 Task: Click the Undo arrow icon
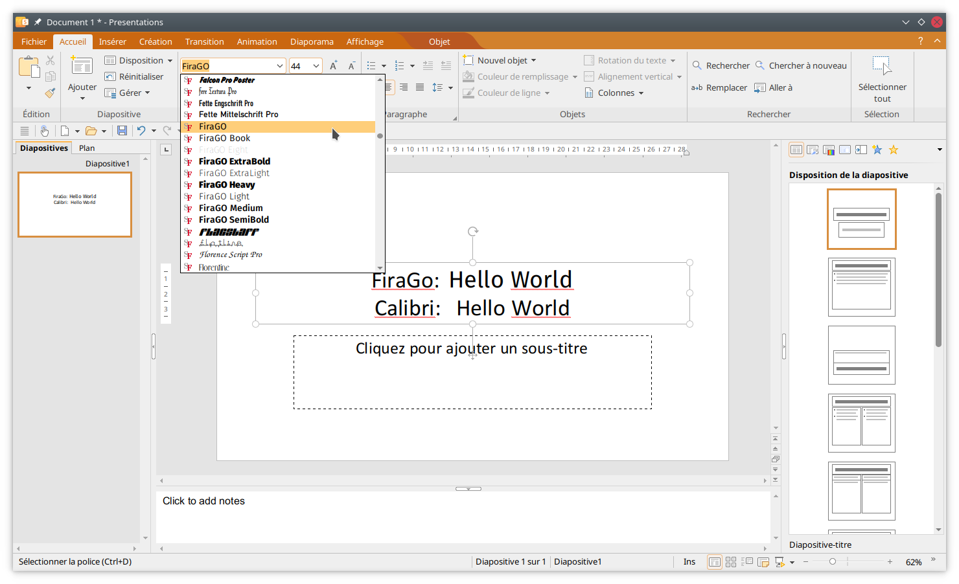click(x=141, y=131)
